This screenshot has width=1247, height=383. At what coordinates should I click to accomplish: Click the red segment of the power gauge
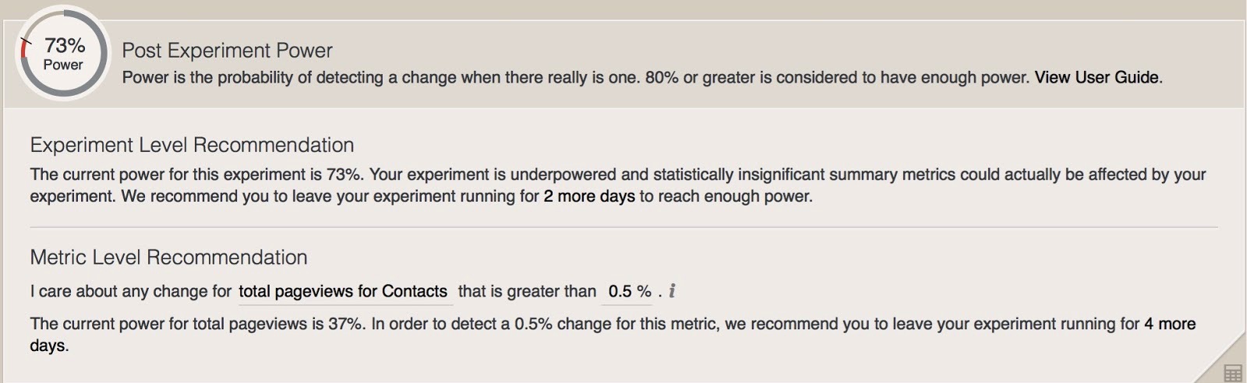tap(24, 51)
